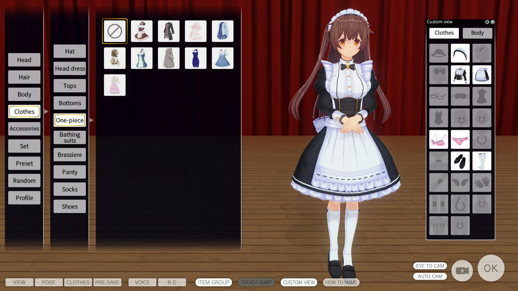Toggle the black shoes icon in Custom view
This screenshot has width=518, height=291.
click(460, 160)
